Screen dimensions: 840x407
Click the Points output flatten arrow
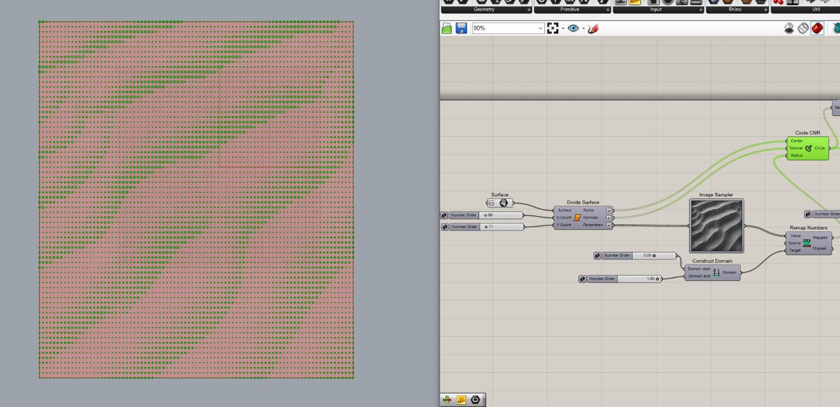point(609,210)
